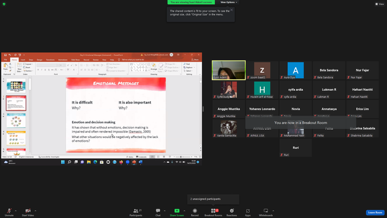387x218 pixels.
Task: Open the Participants panel
Action: [x=136, y=213]
